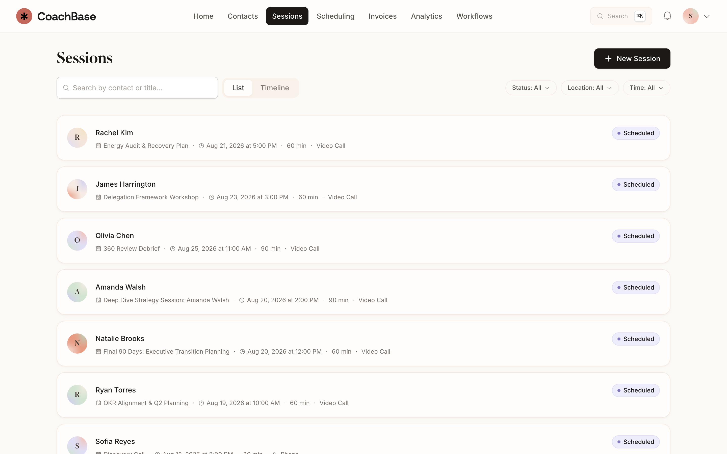Click calendar icon by OKR Alignment & Q2 Planning
This screenshot has height=454, width=727.
pyautogui.click(x=98, y=403)
